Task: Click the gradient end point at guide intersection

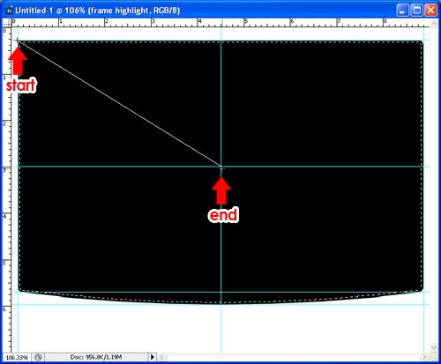Action: 221,167
